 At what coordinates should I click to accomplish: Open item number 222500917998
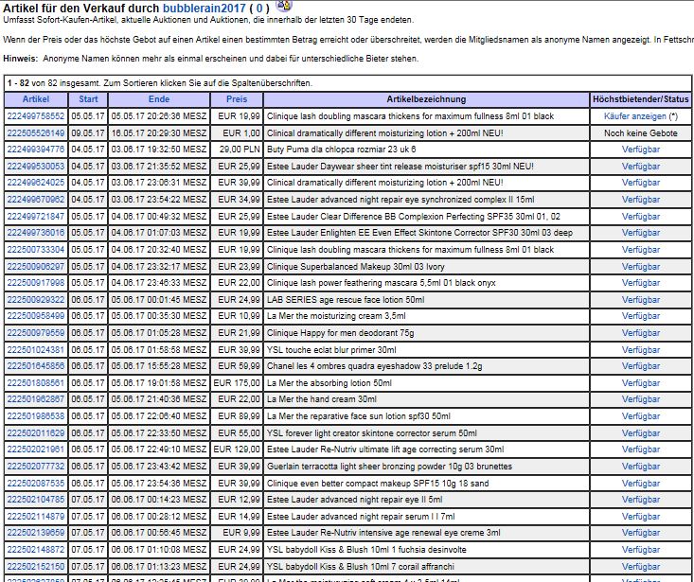tap(36, 283)
